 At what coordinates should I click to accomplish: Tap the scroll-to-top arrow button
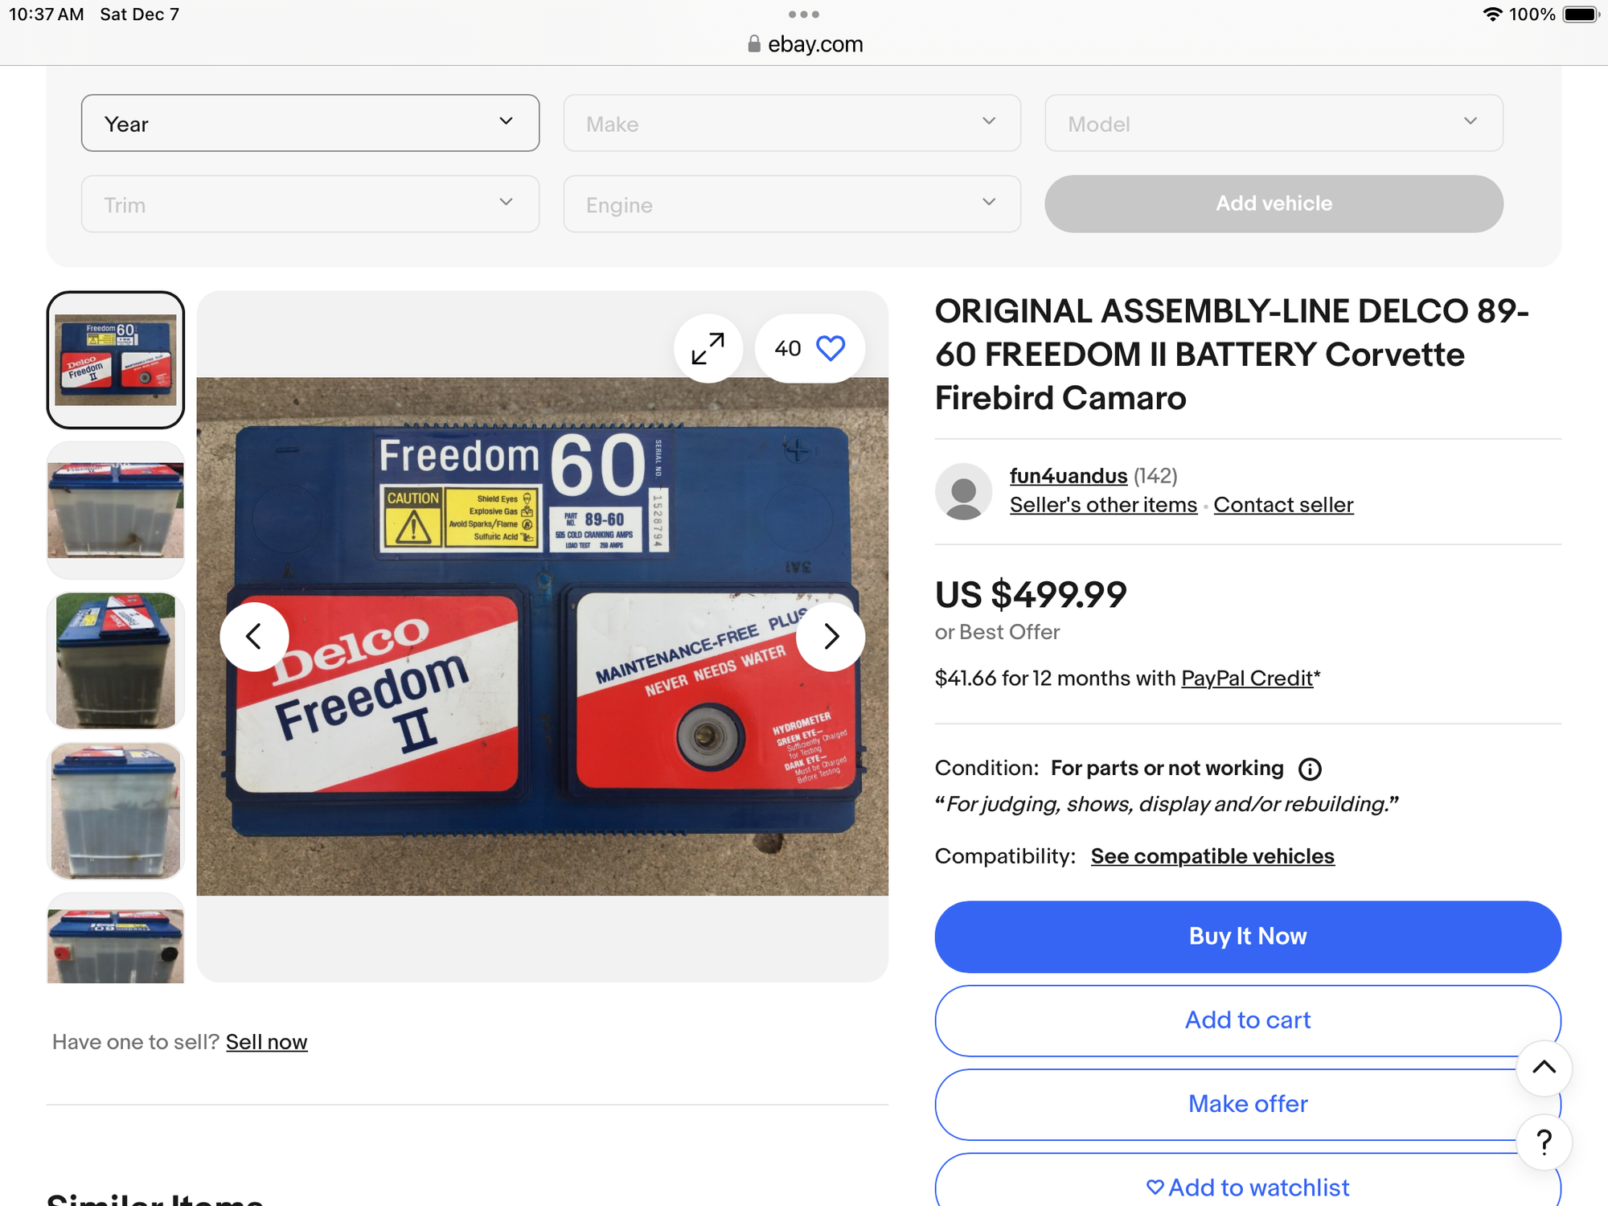(x=1544, y=1068)
